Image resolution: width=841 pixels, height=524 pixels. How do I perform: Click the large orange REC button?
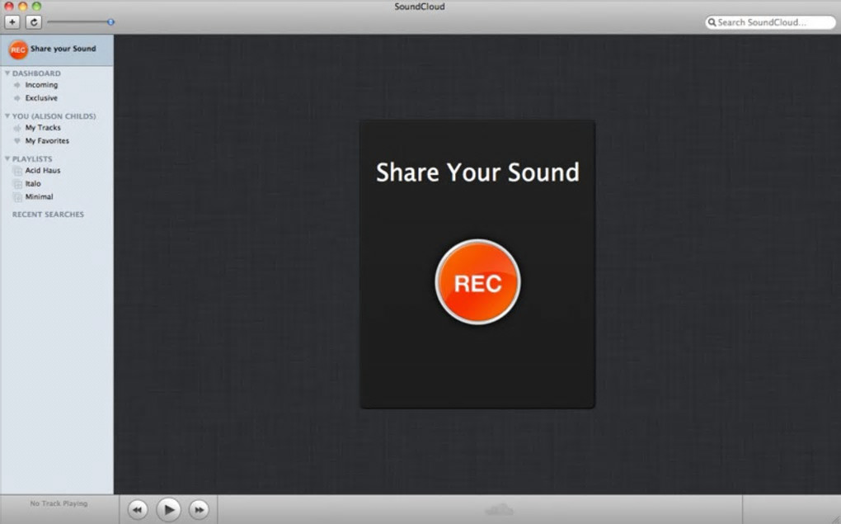coord(477,282)
